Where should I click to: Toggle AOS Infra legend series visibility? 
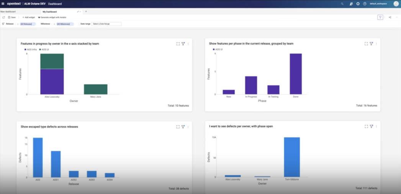31,49
